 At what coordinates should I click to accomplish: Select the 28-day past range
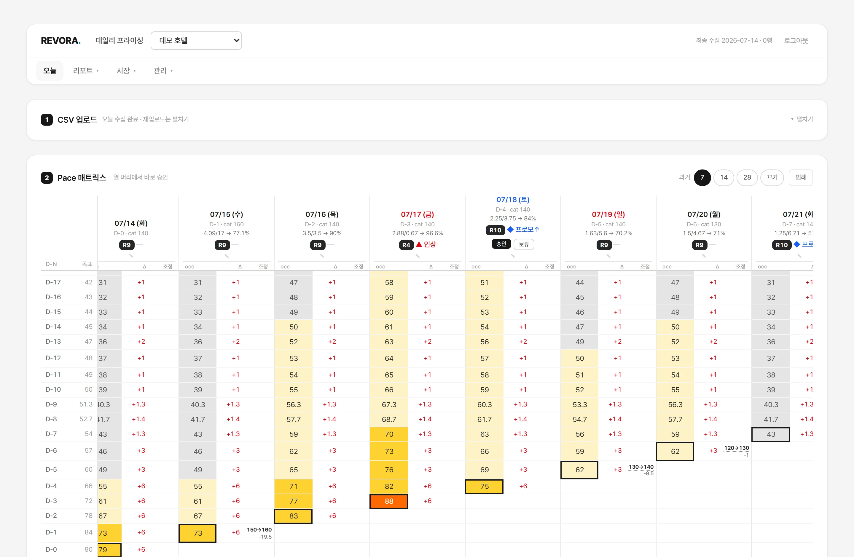(x=747, y=177)
